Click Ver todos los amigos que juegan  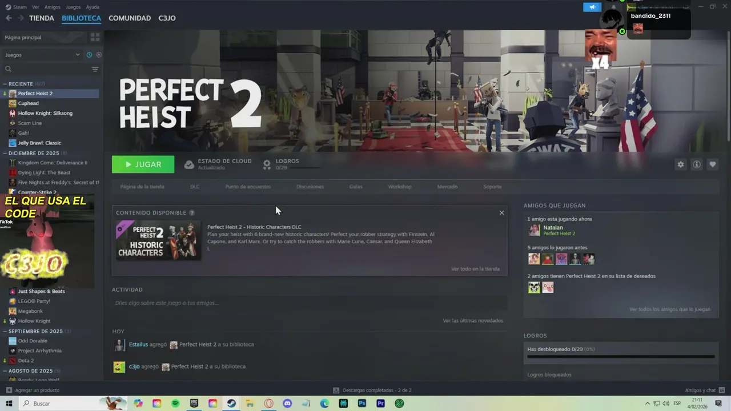pyautogui.click(x=670, y=309)
